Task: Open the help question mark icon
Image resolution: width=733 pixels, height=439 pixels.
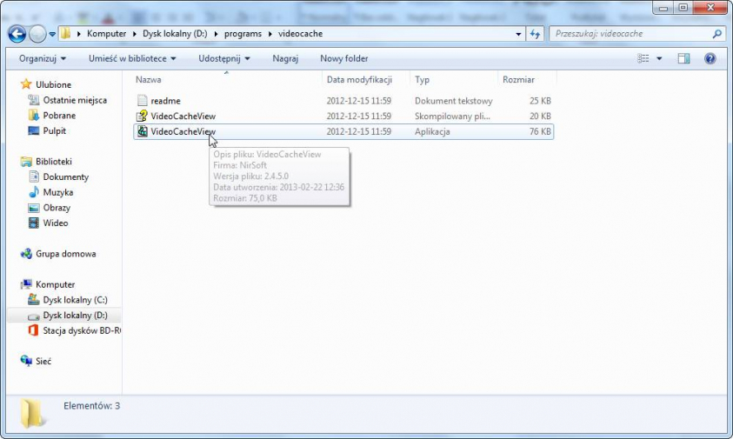Action: click(710, 58)
